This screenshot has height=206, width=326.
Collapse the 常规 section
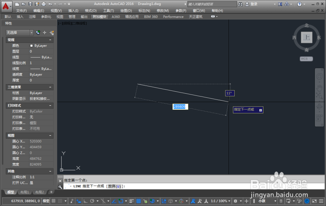click(50, 40)
